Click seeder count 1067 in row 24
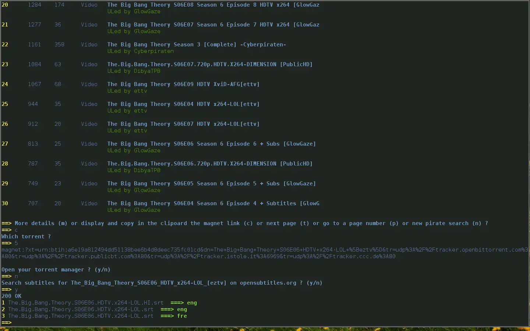The height and width of the screenshot is (331, 530). 35,84
